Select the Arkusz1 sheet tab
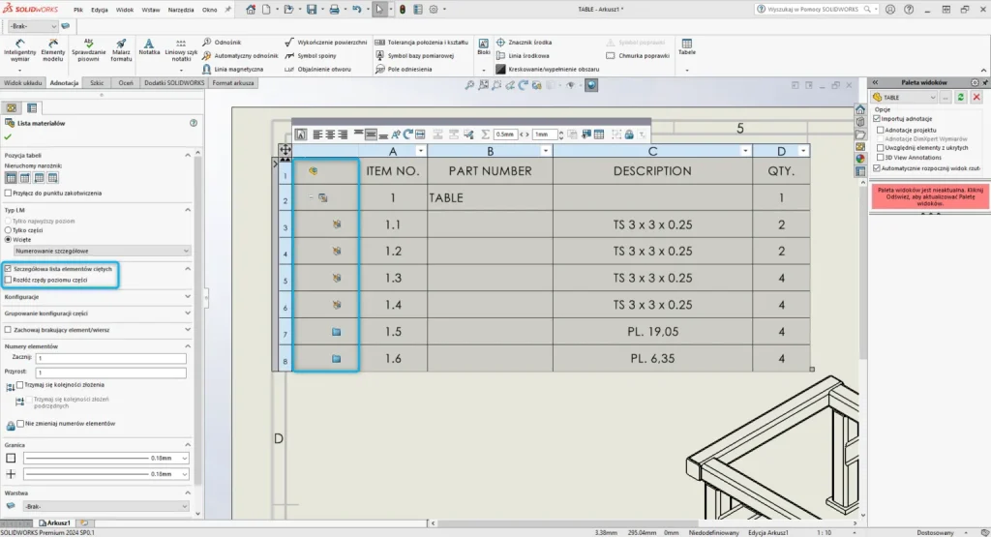 click(x=55, y=523)
